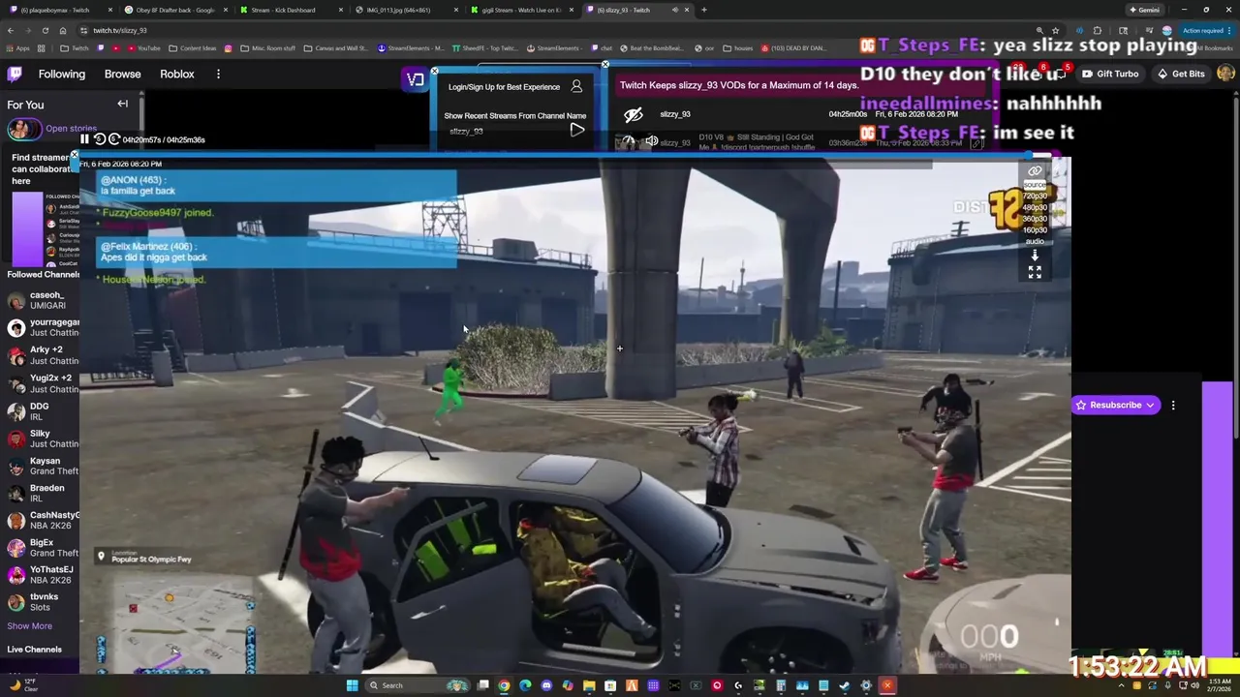Image resolution: width=1240 pixels, height=697 pixels.
Task: Switch to the IMG_0113.jpg browser tab
Action: 405,10
